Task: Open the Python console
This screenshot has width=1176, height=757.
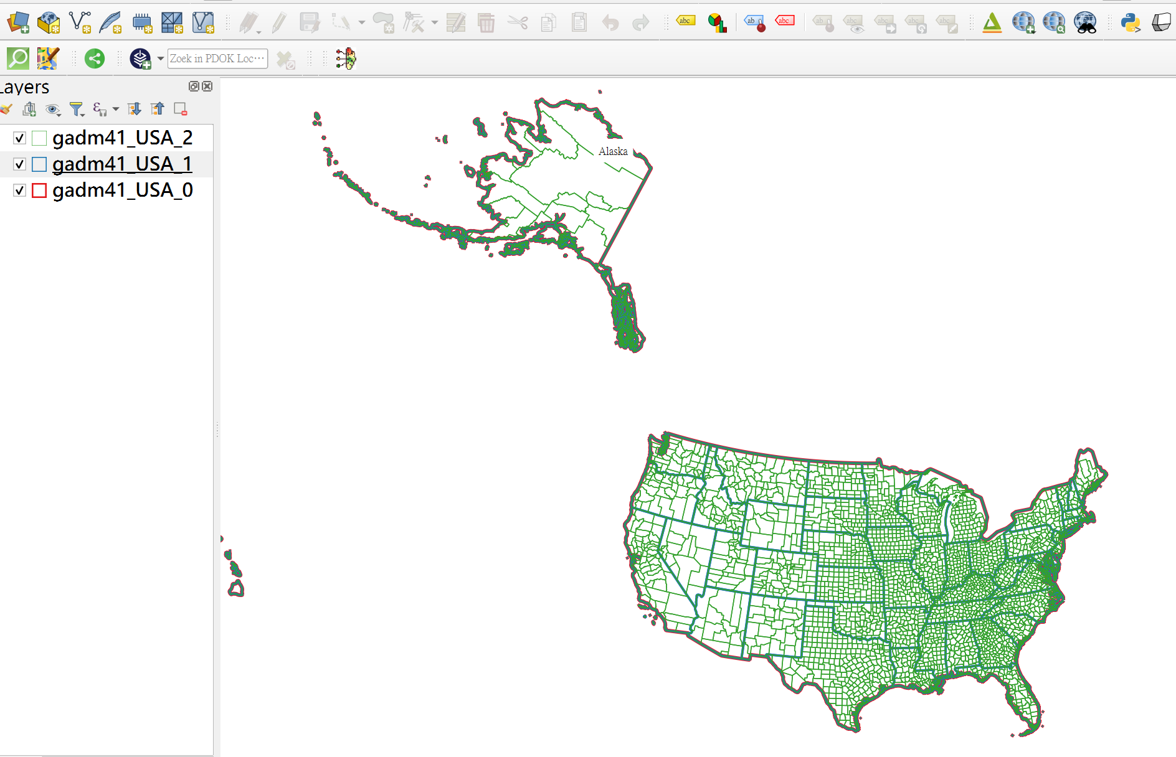Action: [x=1130, y=23]
